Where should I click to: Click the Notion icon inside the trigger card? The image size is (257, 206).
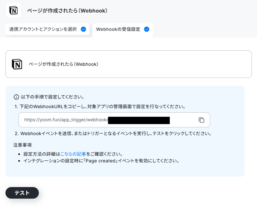pyautogui.click(x=17, y=64)
